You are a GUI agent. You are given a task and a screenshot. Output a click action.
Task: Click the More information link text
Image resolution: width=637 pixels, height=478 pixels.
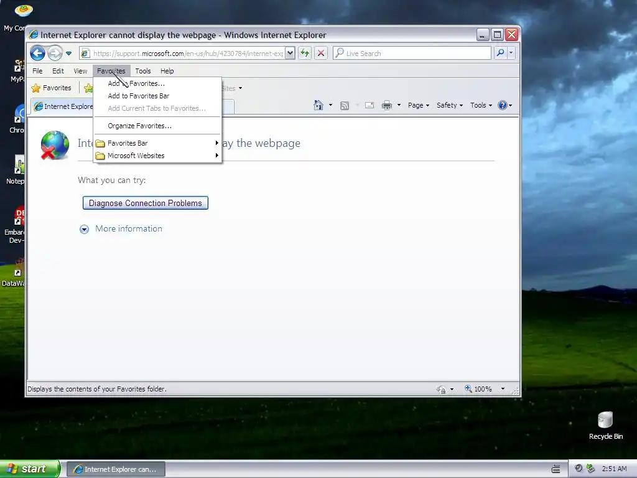[129, 229]
